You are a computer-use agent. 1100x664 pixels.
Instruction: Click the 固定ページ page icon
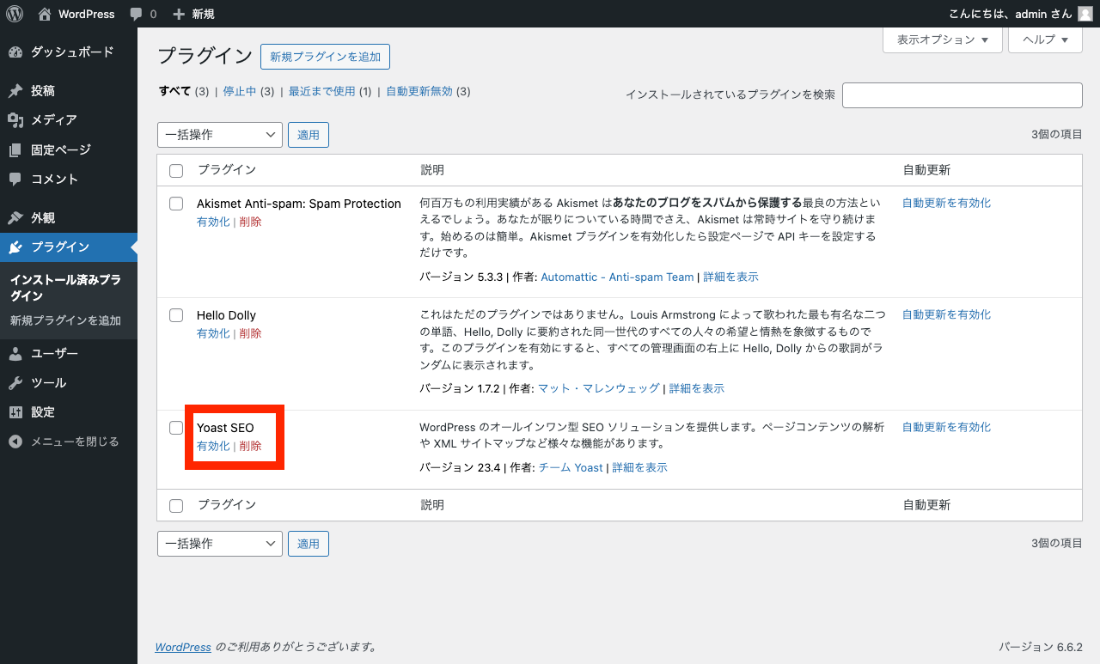pyautogui.click(x=15, y=150)
